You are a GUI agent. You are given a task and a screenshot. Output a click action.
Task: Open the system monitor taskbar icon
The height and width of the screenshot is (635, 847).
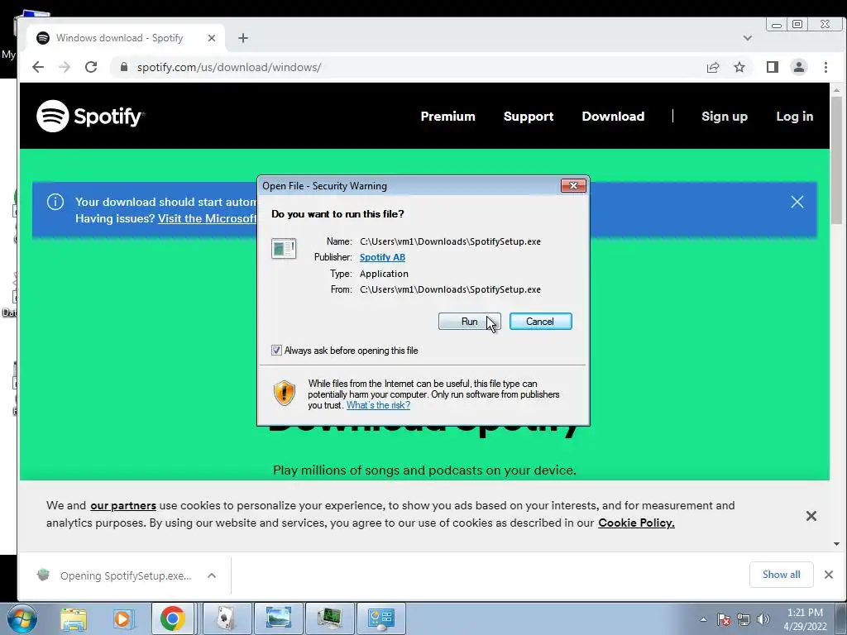pyautogui.click(x=329, y=618)
